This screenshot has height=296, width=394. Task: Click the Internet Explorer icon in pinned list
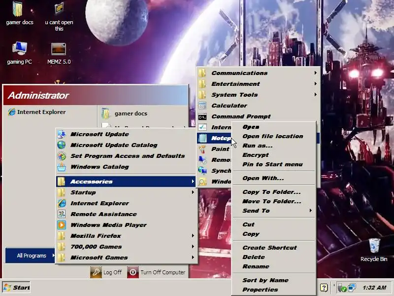(11, 112)
